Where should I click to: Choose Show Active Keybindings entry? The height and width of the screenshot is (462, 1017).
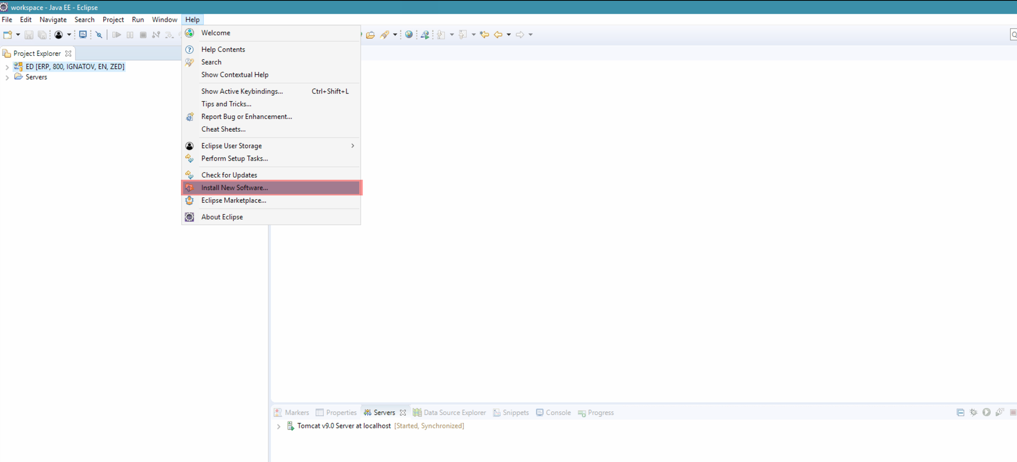tap(271, 91)
